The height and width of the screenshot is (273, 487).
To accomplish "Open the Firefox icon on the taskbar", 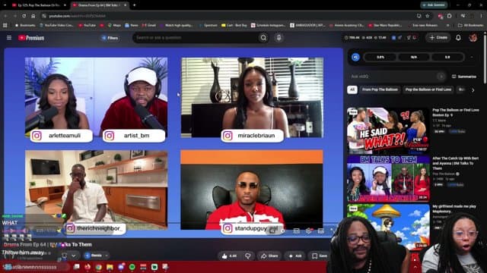I will tap(88, 267).
